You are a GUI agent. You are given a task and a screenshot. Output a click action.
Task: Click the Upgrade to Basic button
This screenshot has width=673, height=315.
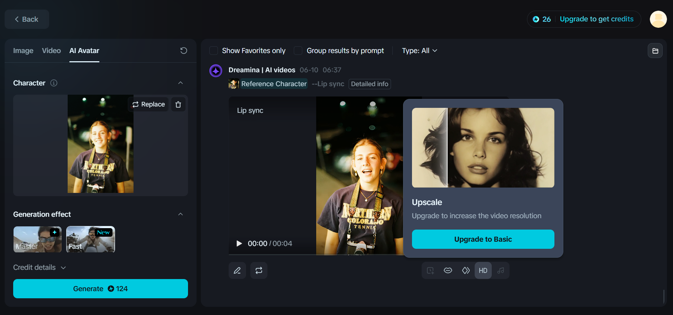[x=483, y=239]
